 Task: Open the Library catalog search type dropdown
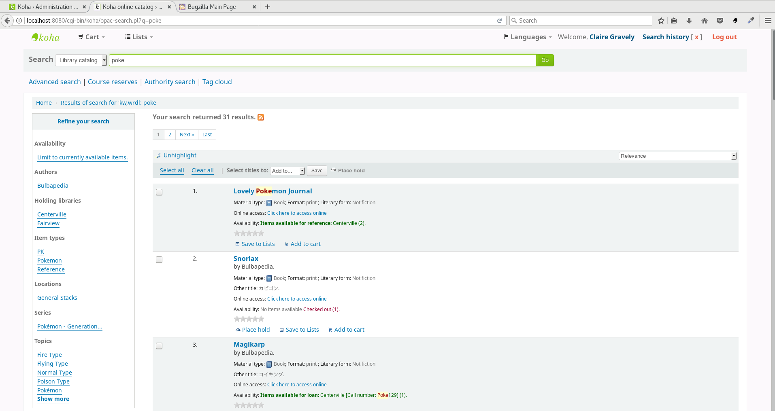pyautogui.click(x=81, y=60)
